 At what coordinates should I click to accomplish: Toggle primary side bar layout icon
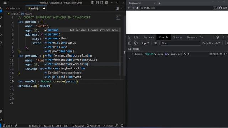click(x=93, y=2)
